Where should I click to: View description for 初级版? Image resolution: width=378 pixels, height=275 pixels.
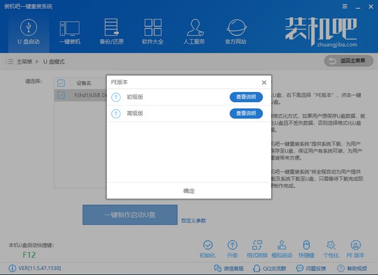pyautogui.click(x=246, y=97)
